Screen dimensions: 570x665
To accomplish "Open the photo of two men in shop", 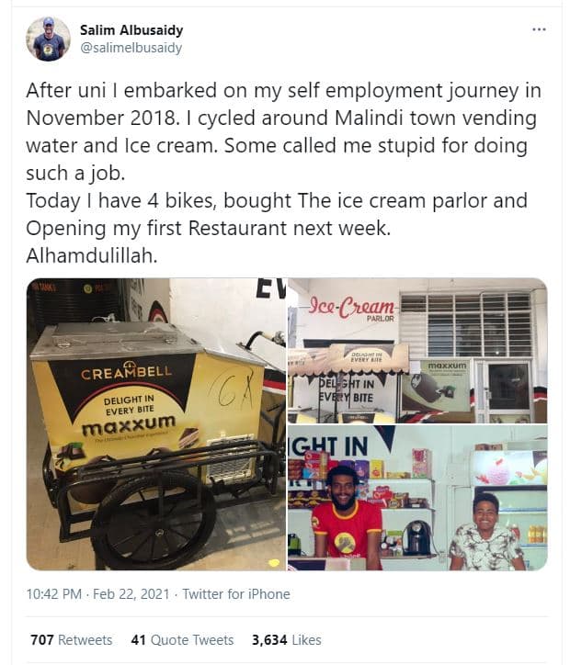I will pyautogui.click(x=418, y=498).
